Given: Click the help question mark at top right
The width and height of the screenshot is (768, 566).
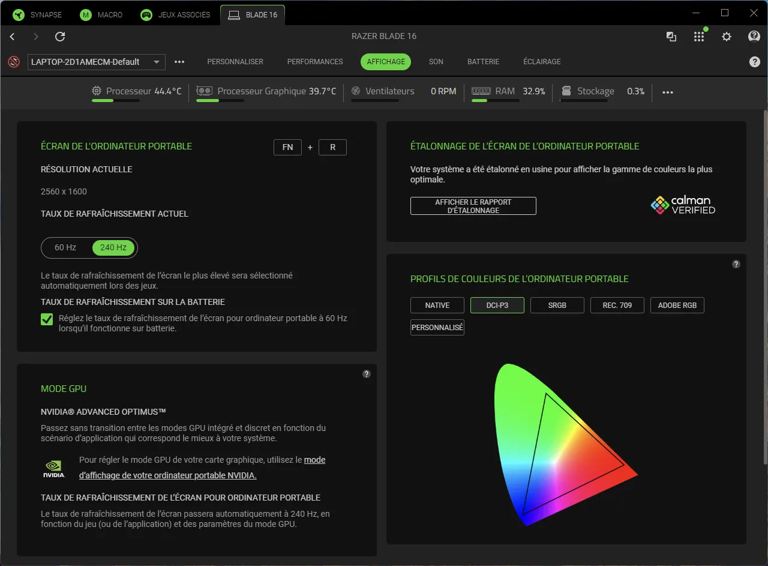Looking at the screenshot, I should pyautogui.click(x=754, y=37).
